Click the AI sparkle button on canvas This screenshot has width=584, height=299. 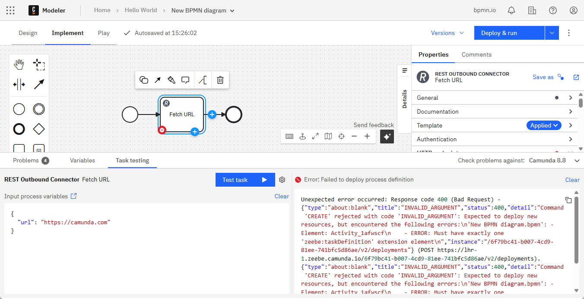(x=387, y=137)
